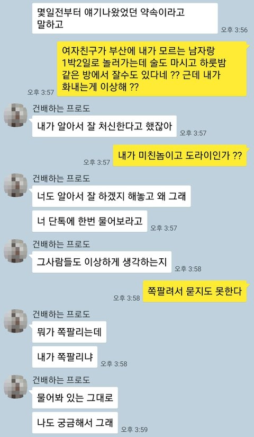
Task: Tap avatar beside '그사람들도 이상하게 생각하는지' message
Action: pos(15,251)
